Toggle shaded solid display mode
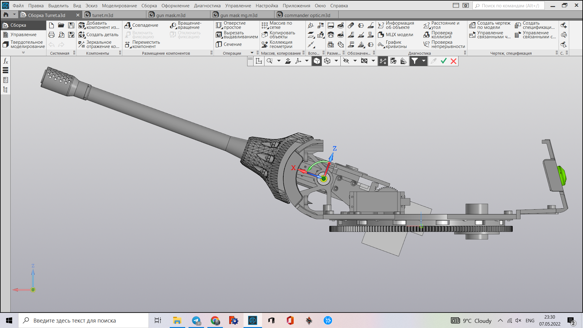This screenshot has height=328, width=583. point(317,61)
